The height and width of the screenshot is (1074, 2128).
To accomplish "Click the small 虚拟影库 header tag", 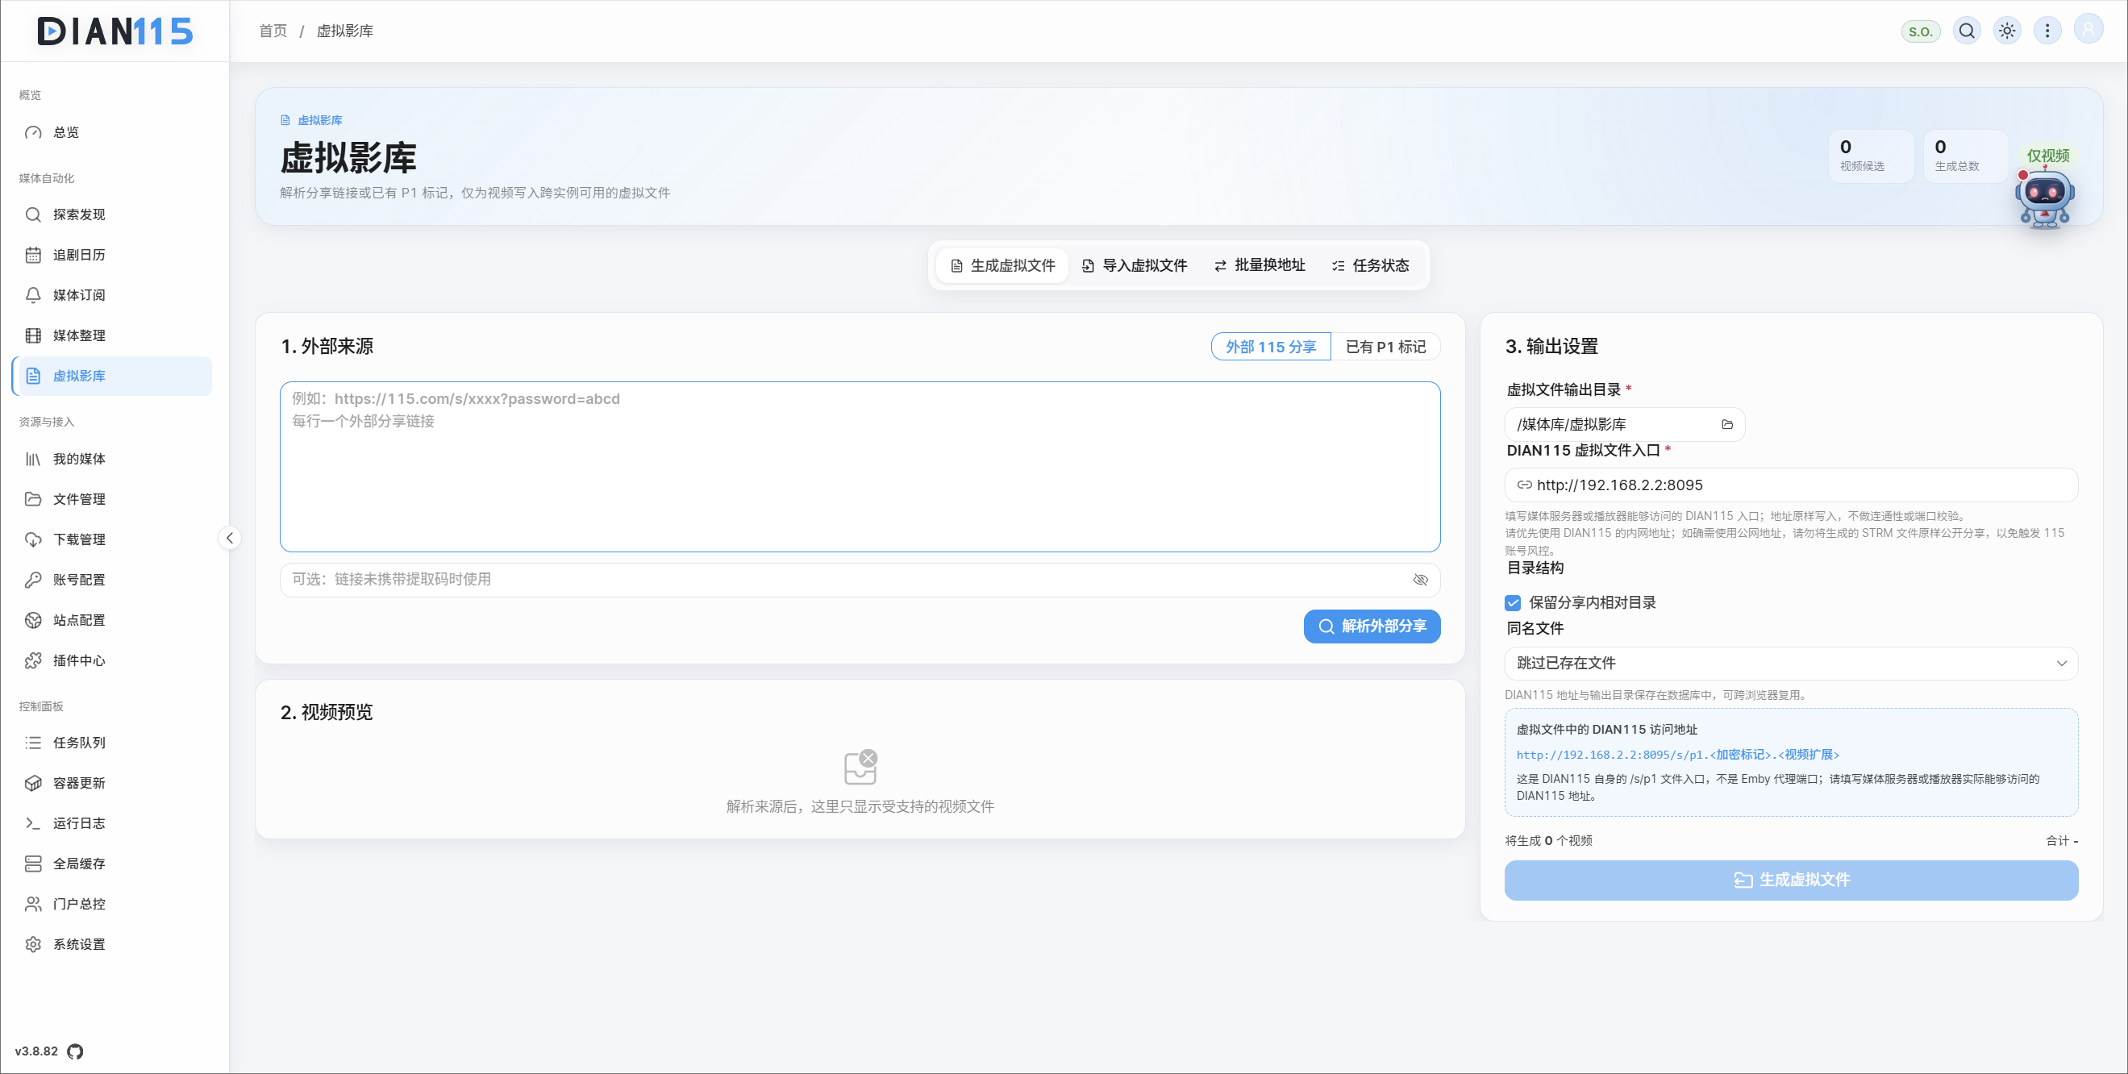I will click(311, 121).
